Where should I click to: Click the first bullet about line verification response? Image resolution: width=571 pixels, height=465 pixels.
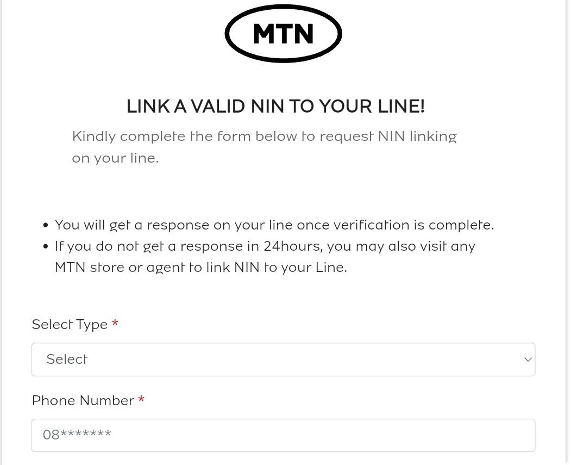coord(274,225)
